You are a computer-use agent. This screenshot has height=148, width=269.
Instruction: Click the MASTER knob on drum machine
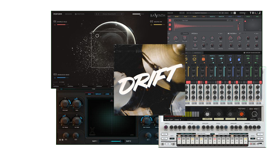(x=254, y=114)
